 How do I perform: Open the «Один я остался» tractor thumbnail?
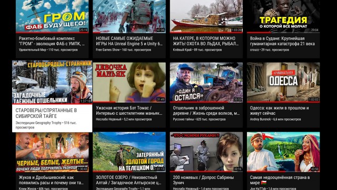[206, 82]
